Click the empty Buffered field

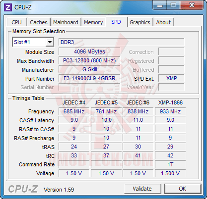(x=171, y=69)
